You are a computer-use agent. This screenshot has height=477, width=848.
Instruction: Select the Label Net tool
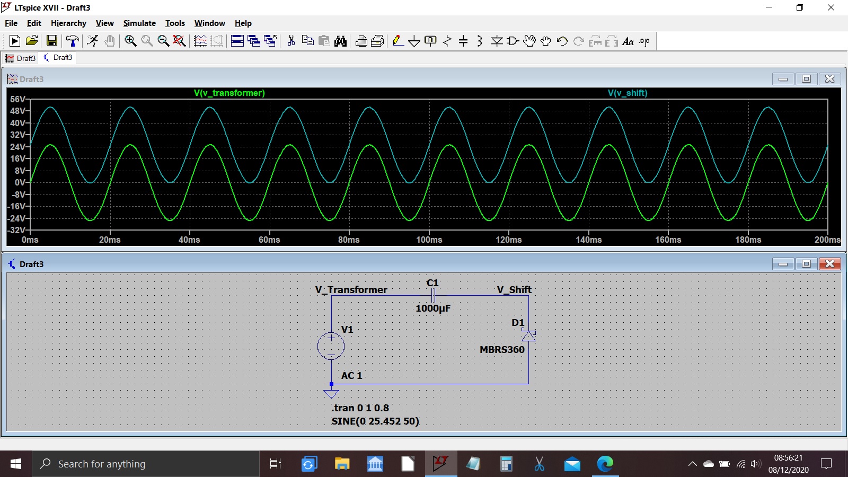pos(431,41)
